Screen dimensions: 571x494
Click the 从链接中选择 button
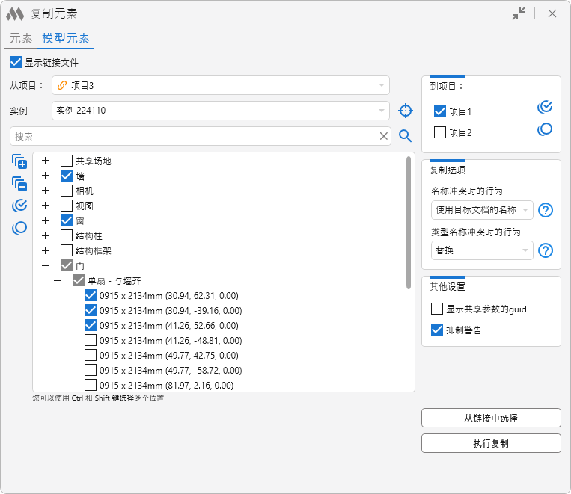pyautogui.click(x=491, y=418)
